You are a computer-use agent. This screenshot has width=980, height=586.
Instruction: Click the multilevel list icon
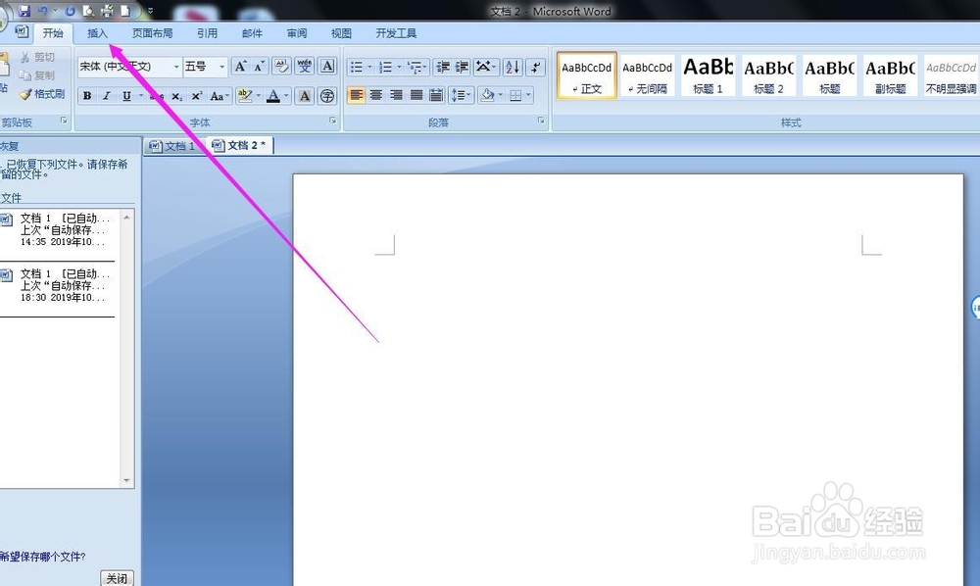(415, 67)
